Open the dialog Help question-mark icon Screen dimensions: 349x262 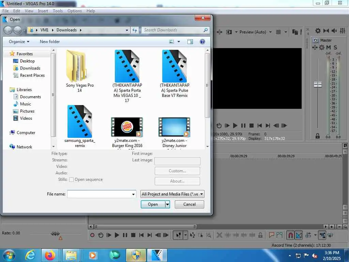[x=202, y=42]
